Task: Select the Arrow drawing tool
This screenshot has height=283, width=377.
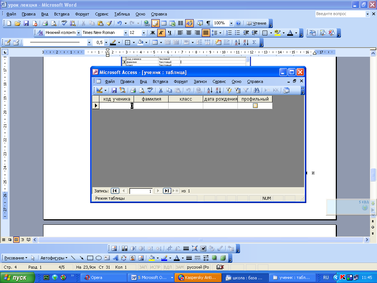Action: tap(81, 258)
